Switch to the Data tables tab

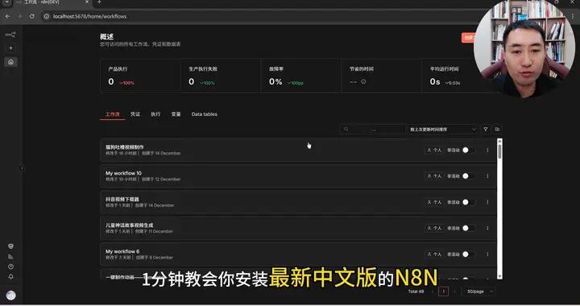(204, 114)
